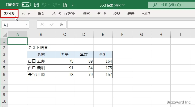
Task: Click in the formula bar input
Action: tap(129, 24)
